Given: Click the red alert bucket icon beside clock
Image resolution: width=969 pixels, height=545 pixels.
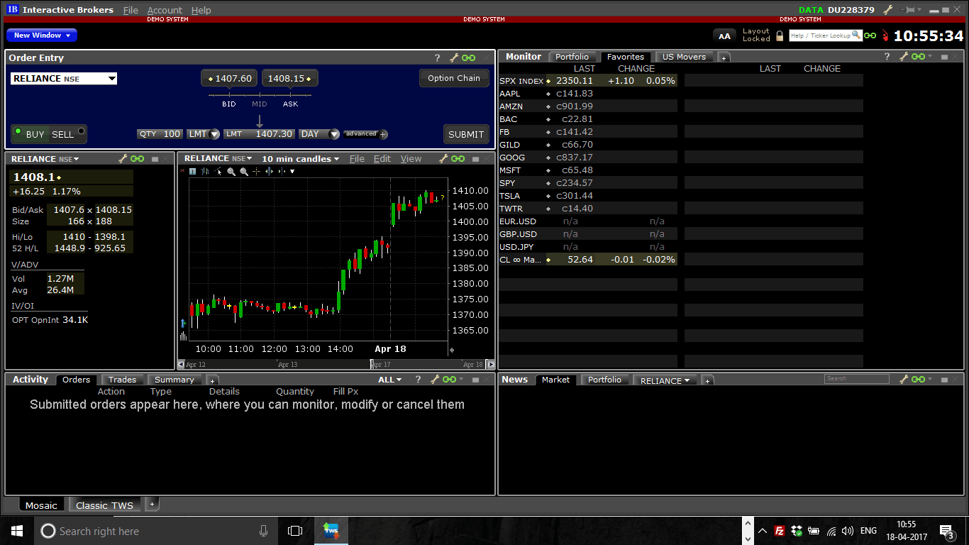Looking at the screenshot, I should [x=885, y=35].
